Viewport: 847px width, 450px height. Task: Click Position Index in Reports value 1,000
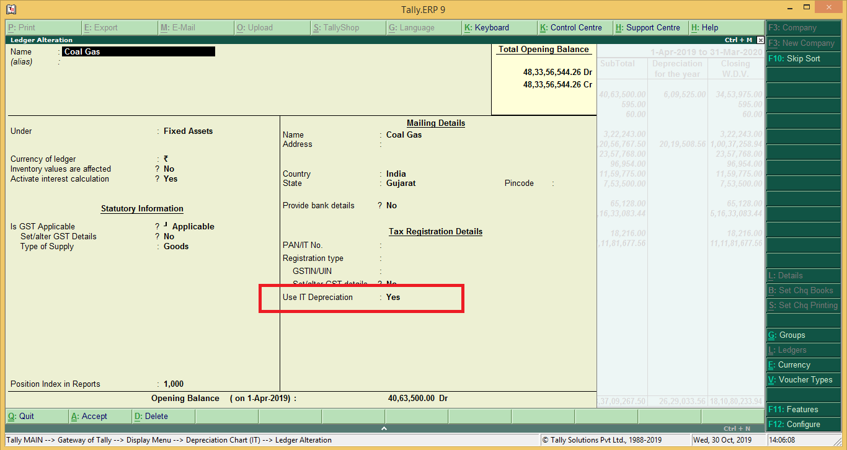[x=174, y=384]
